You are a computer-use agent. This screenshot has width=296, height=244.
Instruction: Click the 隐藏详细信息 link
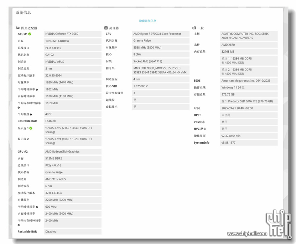point(148,21)
